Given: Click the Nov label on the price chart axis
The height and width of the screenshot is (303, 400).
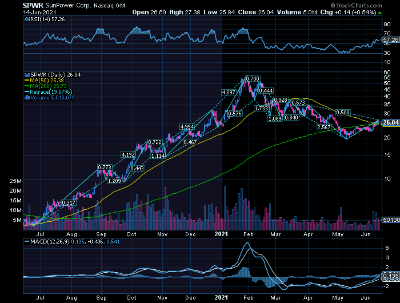Looking at the screenshot, I should pyautogui.click(x=162, y=234).
